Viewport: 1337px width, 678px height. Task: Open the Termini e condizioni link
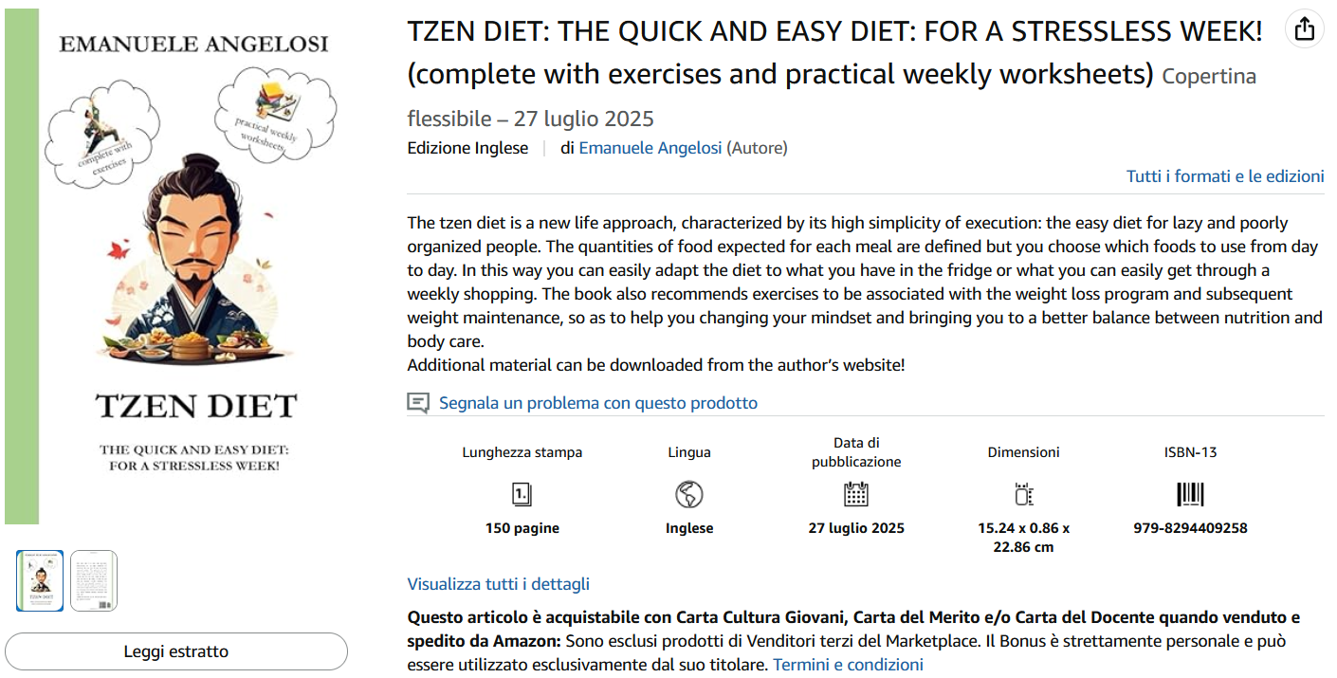pyautogui.click(x=848, y=665)
